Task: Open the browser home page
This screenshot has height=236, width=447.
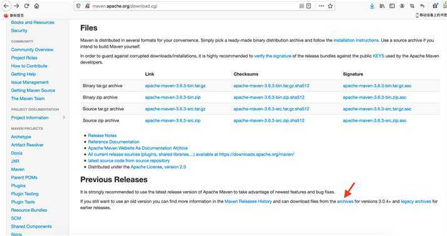Action: coord(36,6)
